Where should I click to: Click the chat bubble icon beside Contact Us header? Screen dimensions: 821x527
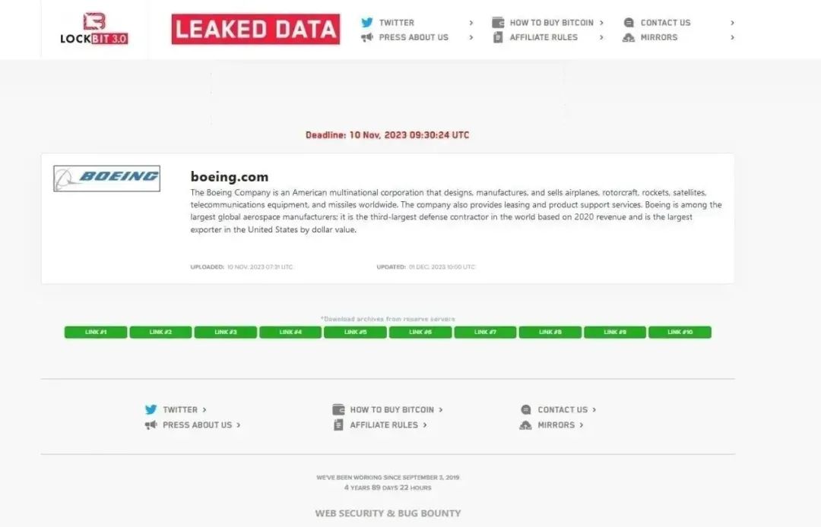pos(629,23)
